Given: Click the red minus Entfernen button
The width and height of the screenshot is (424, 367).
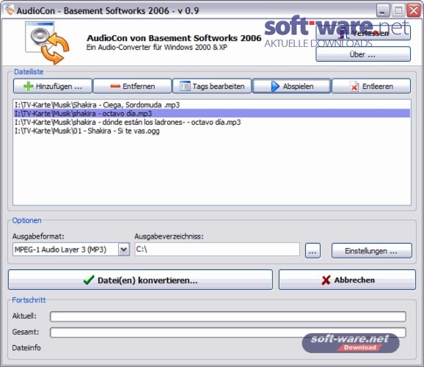Looking at the screenshot, I should 132,86.
